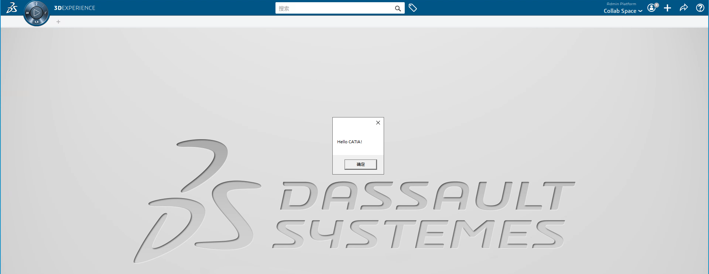Click the 3DS logo in top-left corner
The image size is (709, 274).
(12, 8)
